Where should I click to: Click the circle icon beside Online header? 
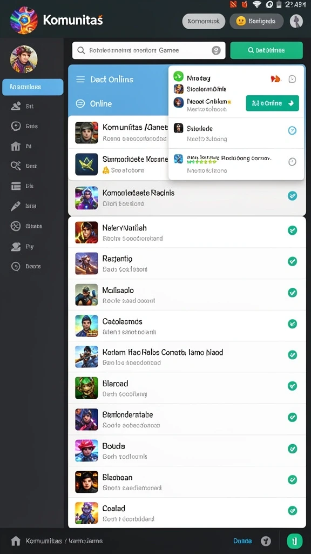[80, 103]
